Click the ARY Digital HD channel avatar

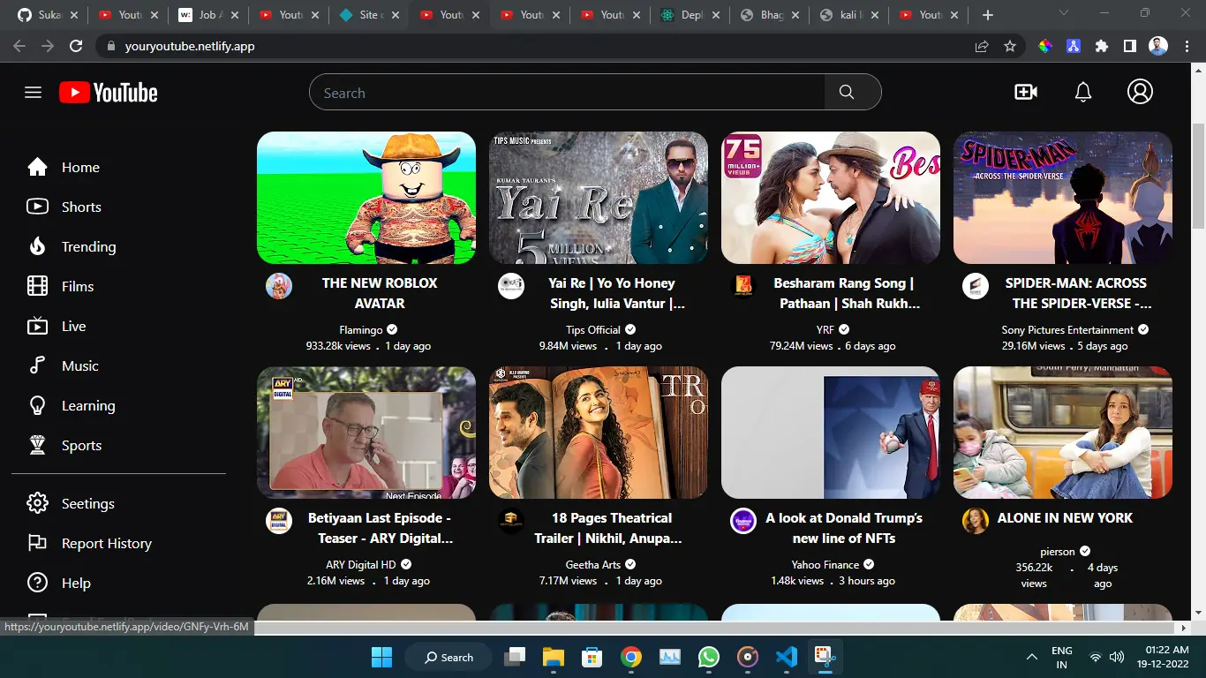coord(279,521)
